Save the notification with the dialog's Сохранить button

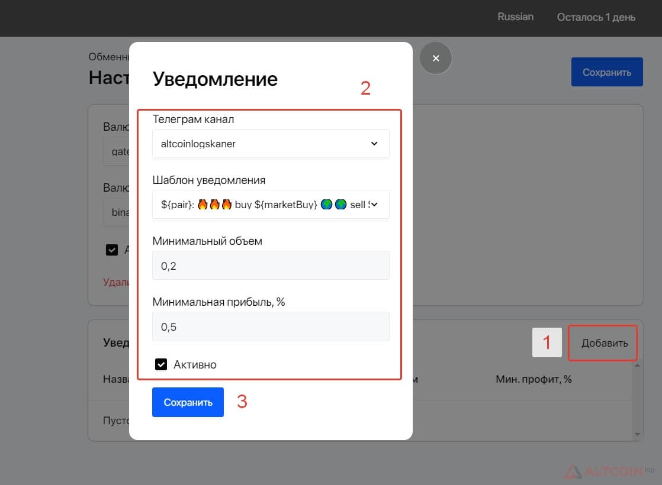pos(188,402)
